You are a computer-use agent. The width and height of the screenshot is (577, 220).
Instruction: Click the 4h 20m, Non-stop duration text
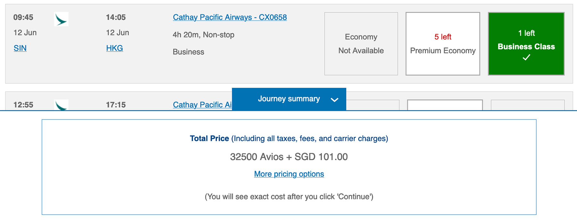coord(203,35)
